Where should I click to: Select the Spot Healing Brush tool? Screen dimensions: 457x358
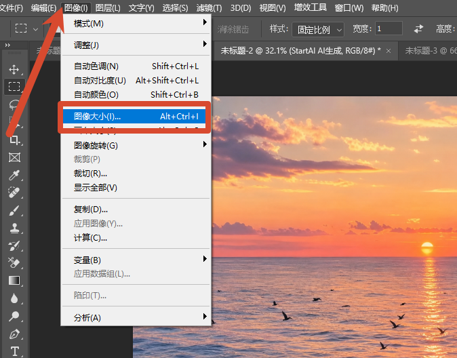[14, 193]
